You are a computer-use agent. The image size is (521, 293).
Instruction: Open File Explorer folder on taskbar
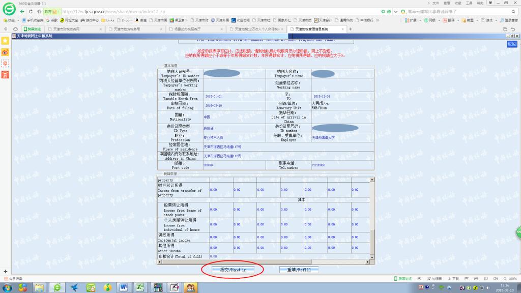(x=40, y=287)
